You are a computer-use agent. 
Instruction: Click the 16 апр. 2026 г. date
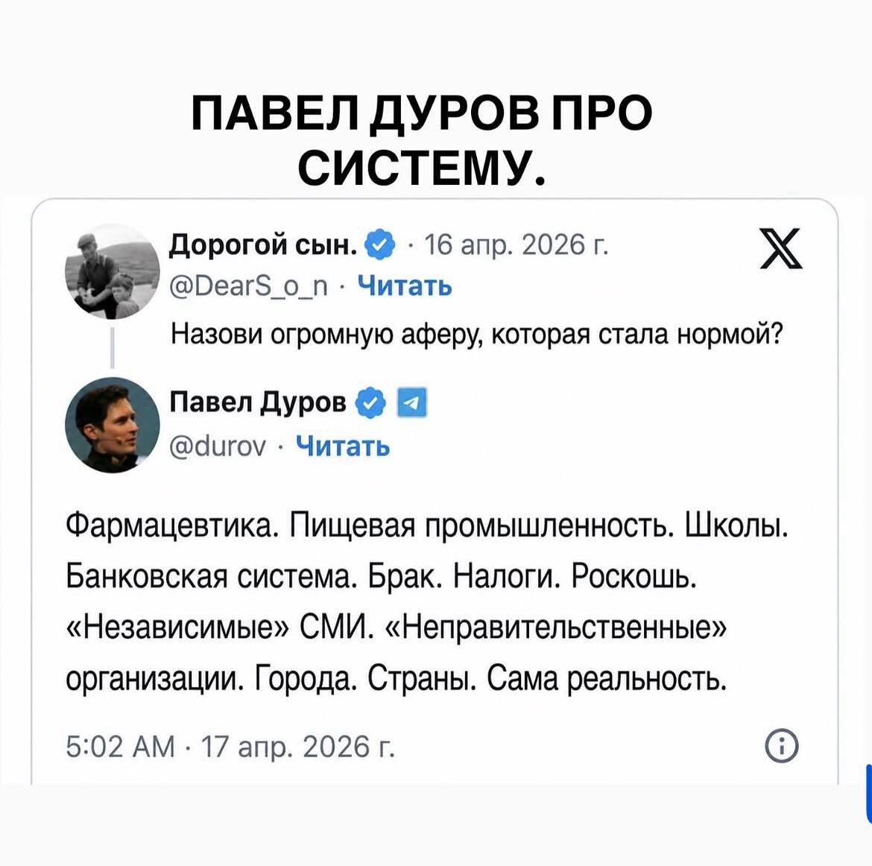coord(516,245)
